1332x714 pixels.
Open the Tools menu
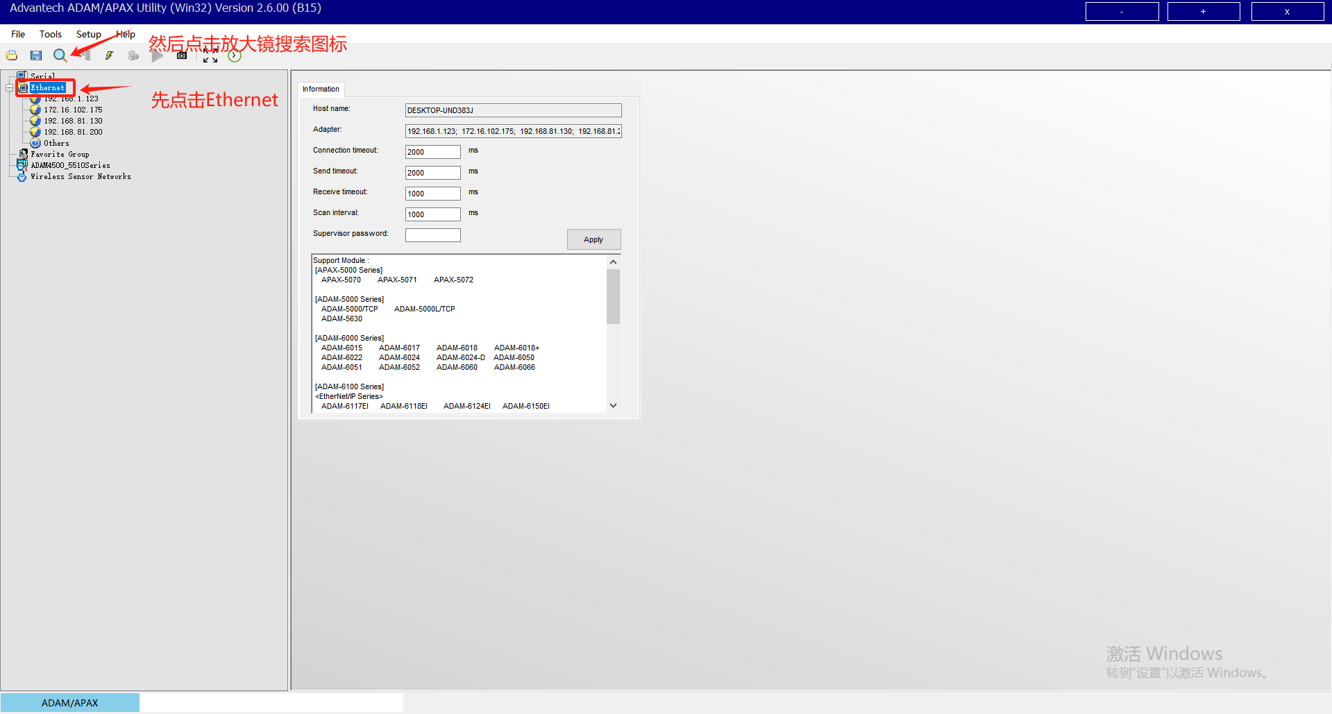point(50,34)
